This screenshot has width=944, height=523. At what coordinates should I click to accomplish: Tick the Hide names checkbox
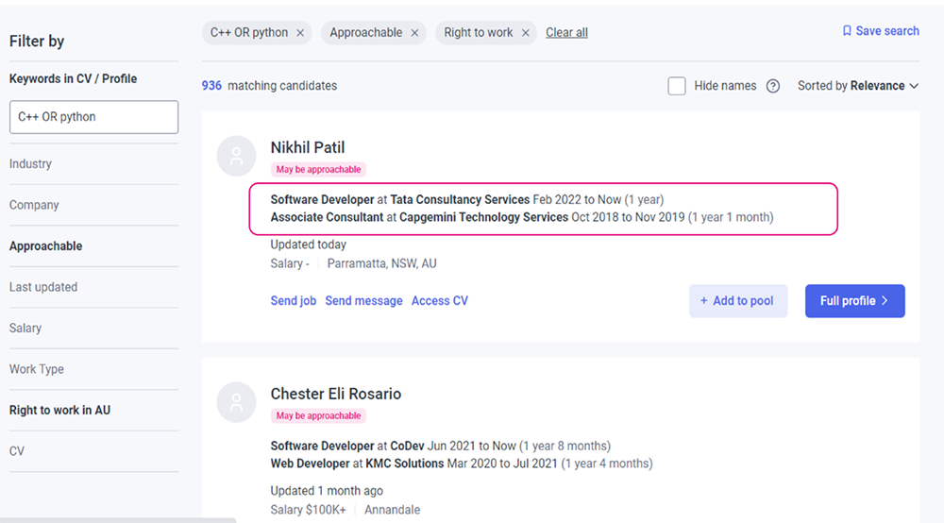pyautogui.click(x=677, y=86)
